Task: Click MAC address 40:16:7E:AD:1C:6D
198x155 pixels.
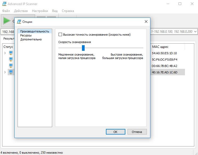Action: click(x=164, y=72)
